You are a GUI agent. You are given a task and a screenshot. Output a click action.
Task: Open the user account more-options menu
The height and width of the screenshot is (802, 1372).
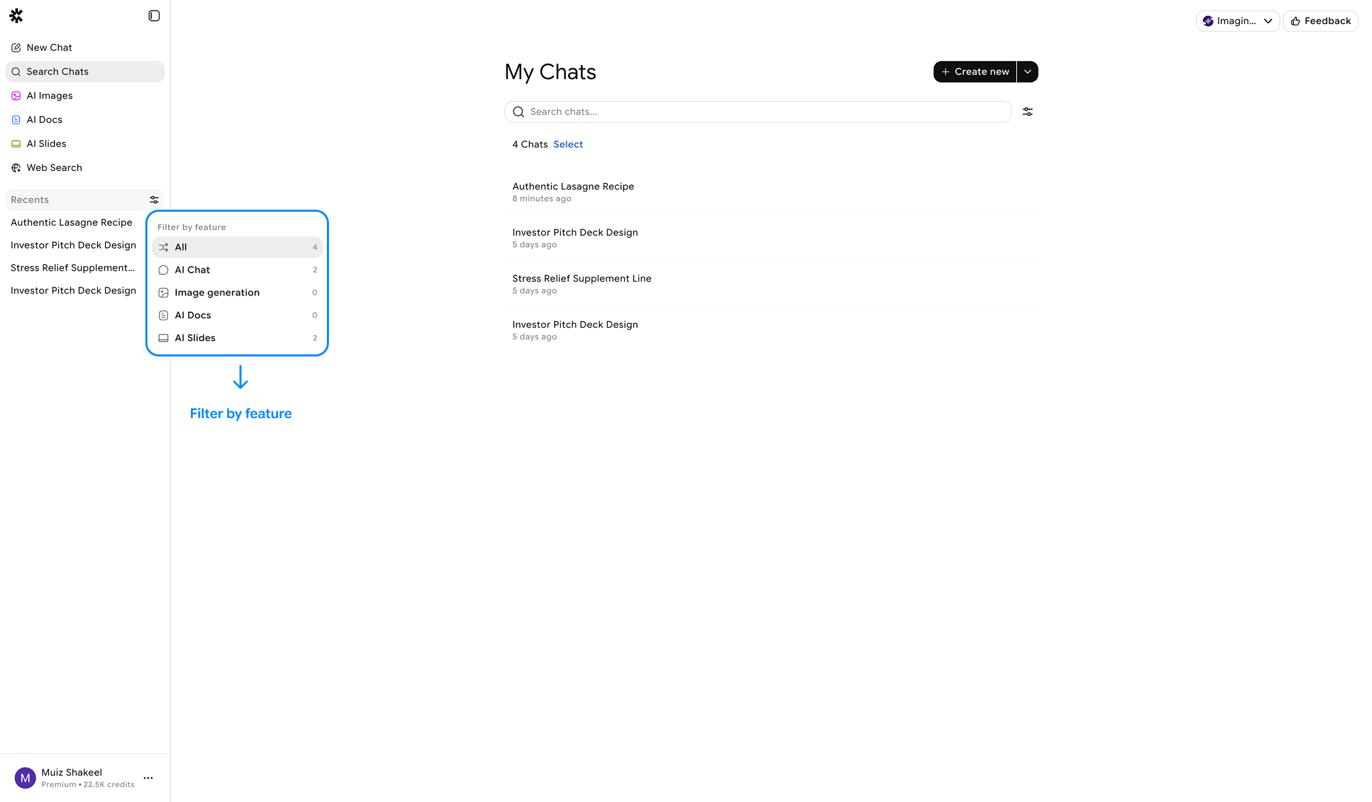148,778
